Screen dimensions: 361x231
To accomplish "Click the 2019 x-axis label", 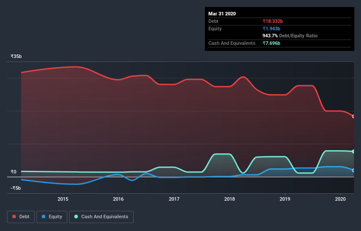I will point(285,199).
